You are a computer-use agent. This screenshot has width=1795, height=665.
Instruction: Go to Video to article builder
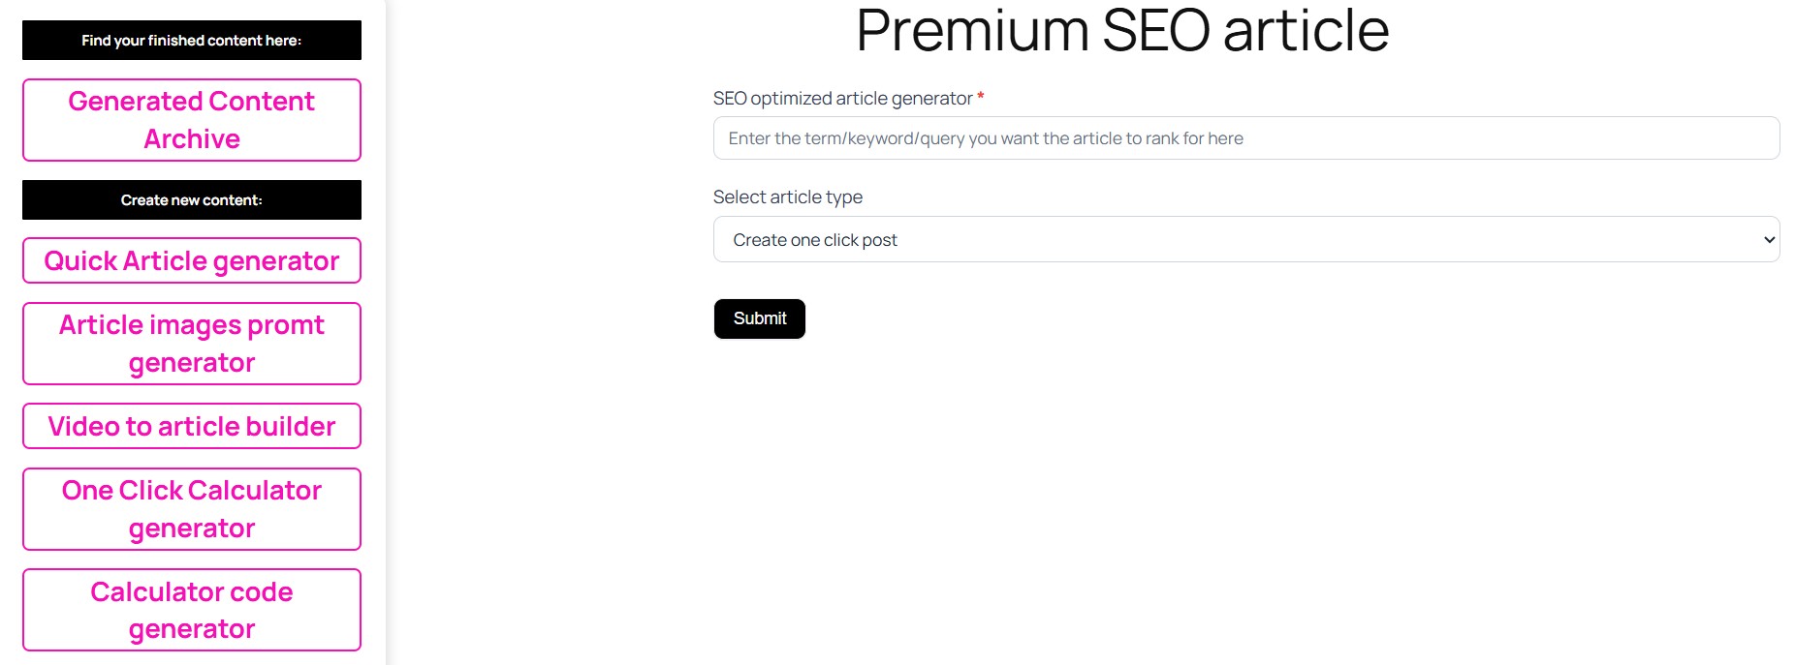[191, 427]
